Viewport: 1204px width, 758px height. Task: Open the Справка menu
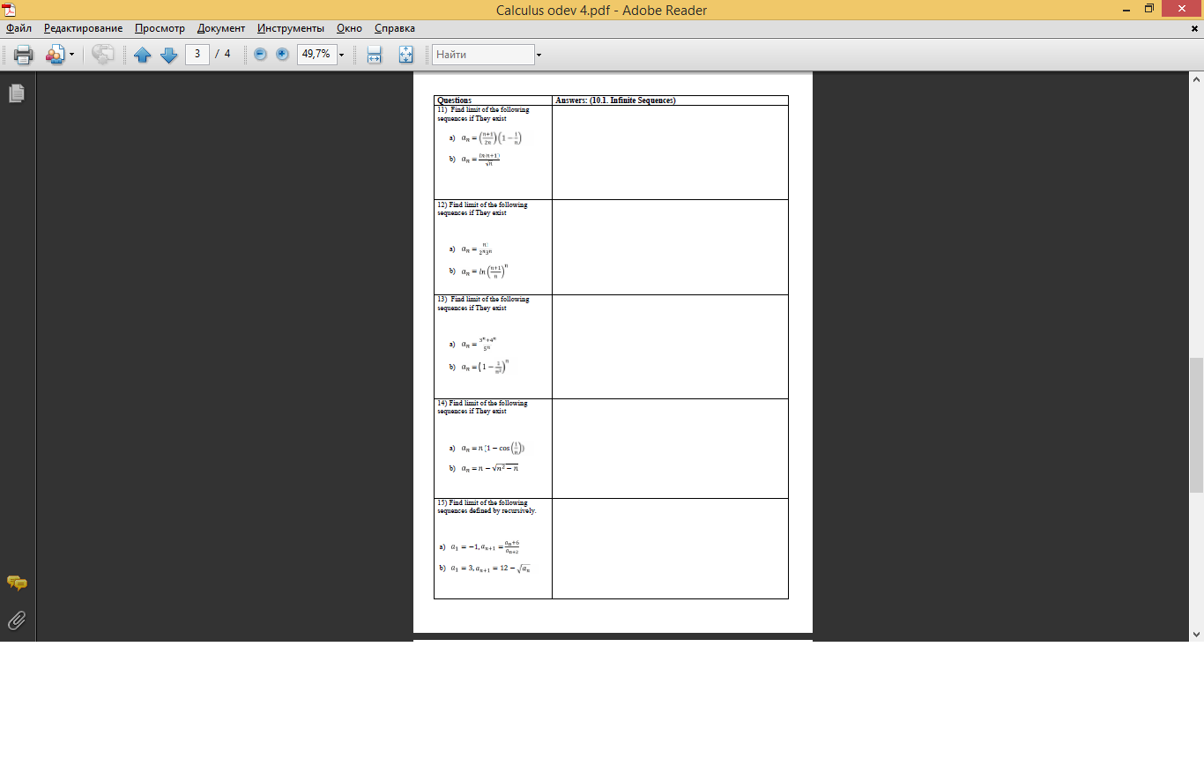(x=395, y=28)
